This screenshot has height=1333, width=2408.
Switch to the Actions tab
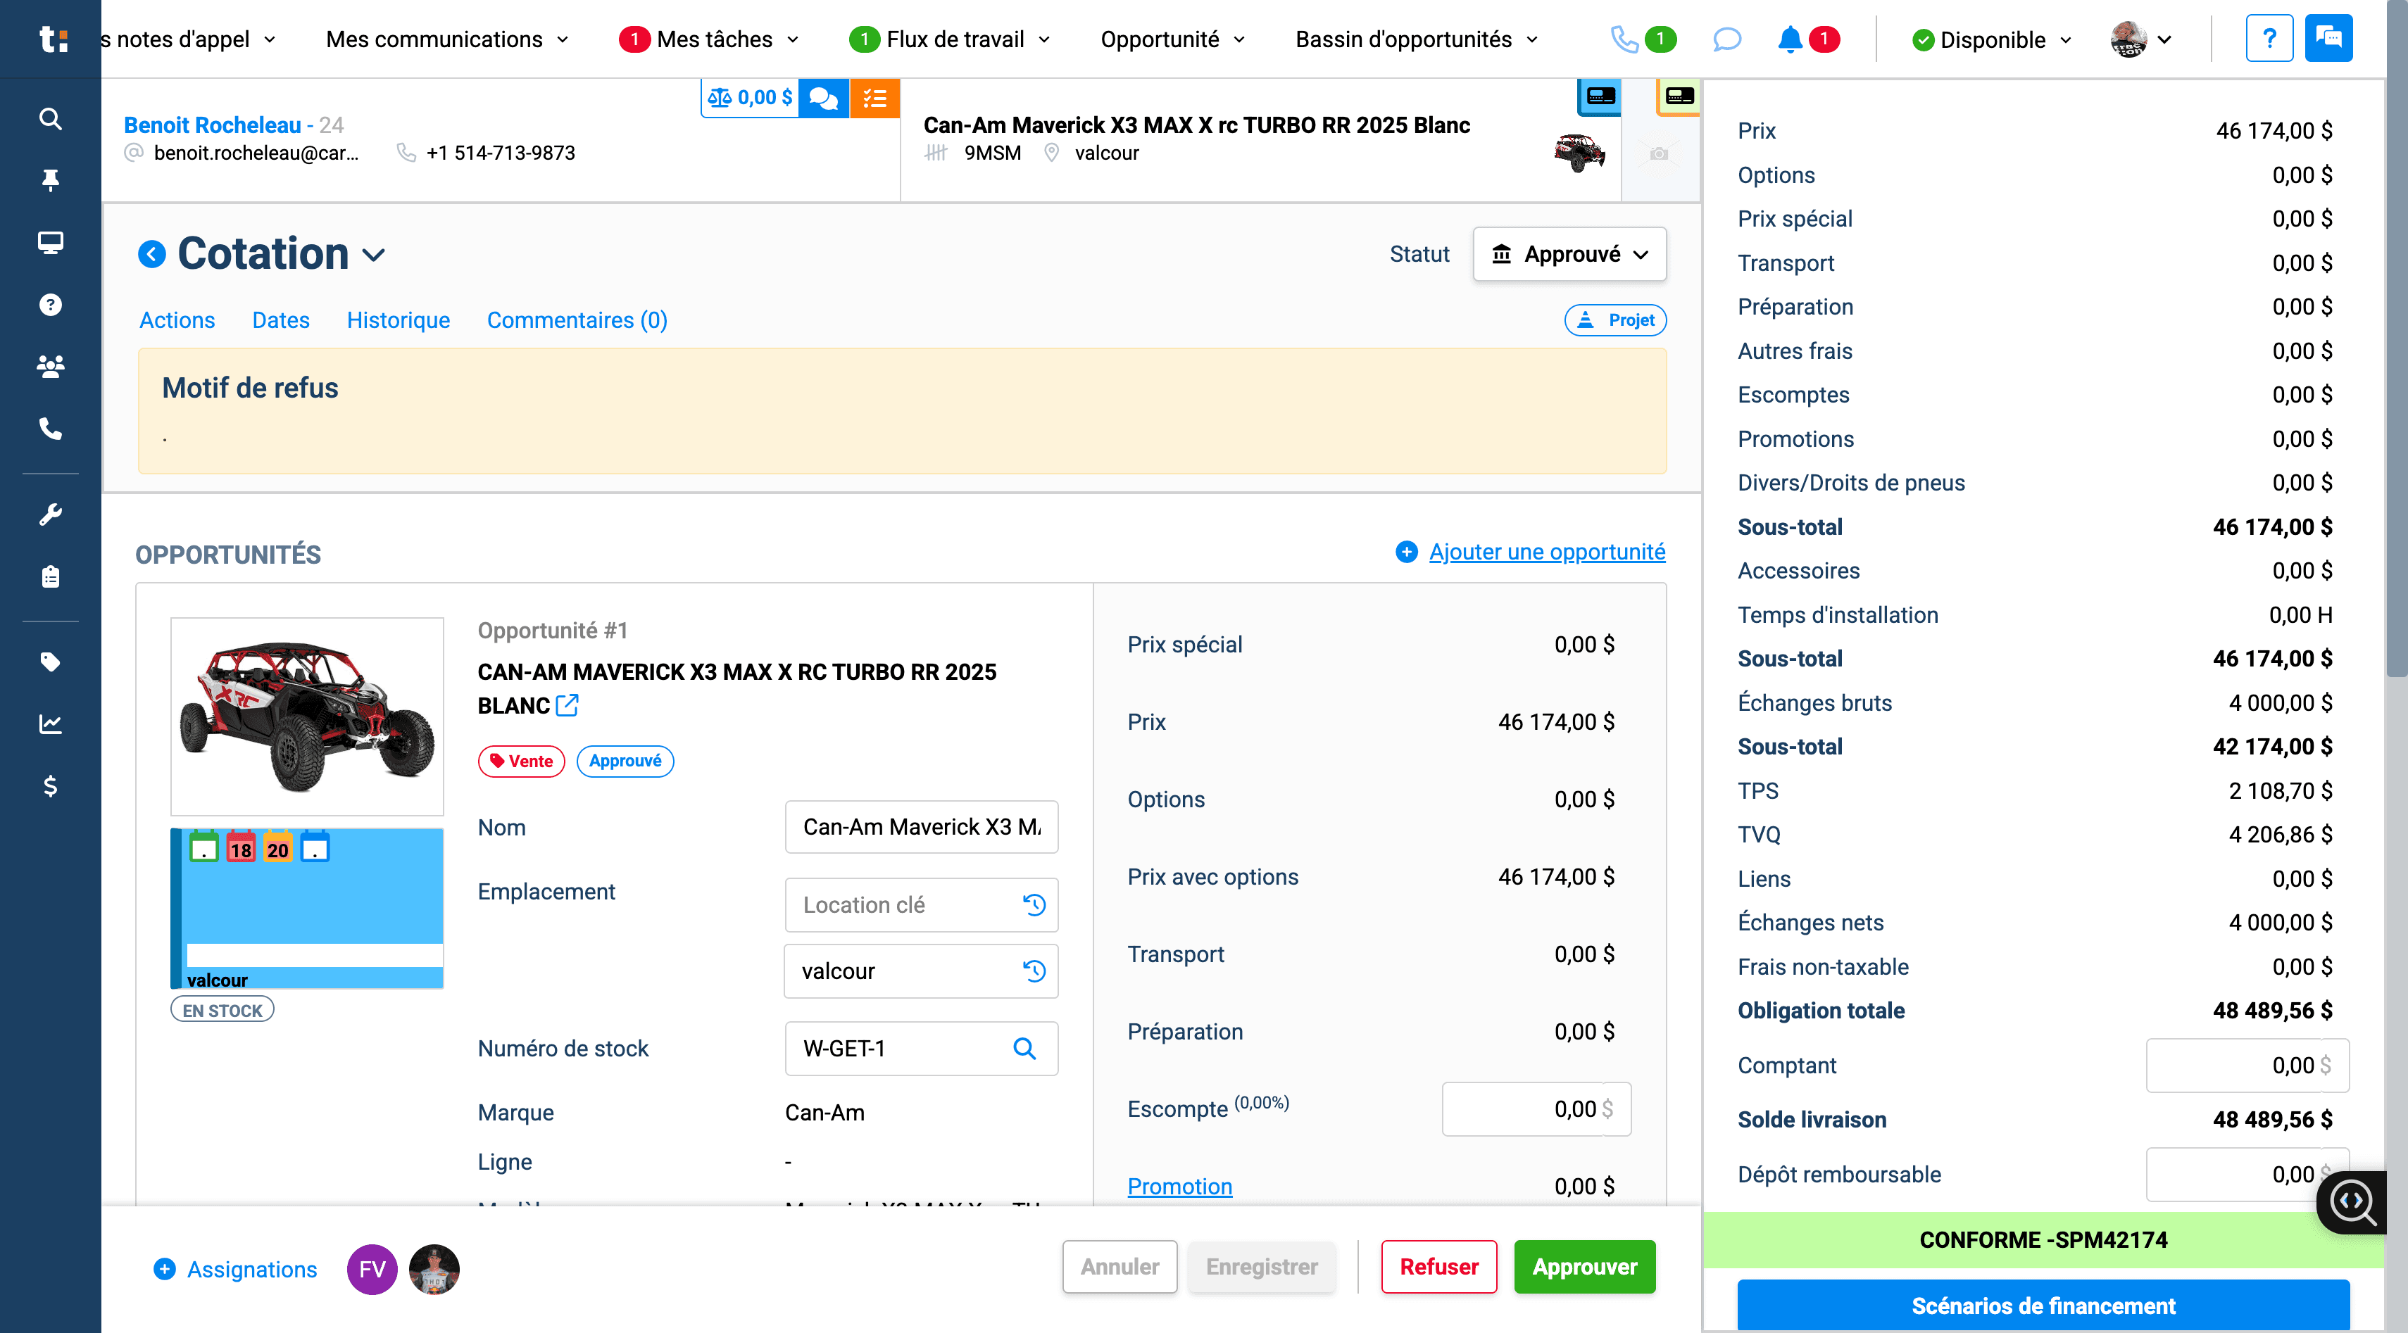pyautogui.click(x=177, y=320)
